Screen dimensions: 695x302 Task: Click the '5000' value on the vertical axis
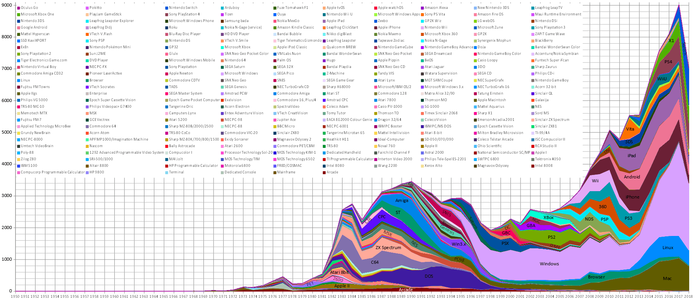point(7,132)
